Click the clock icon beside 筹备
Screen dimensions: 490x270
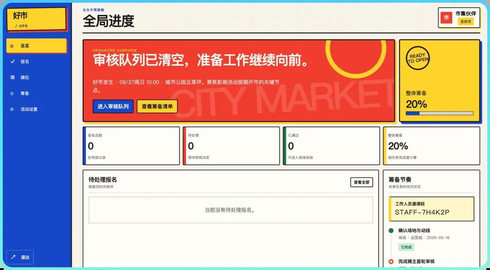coord(12,93)
